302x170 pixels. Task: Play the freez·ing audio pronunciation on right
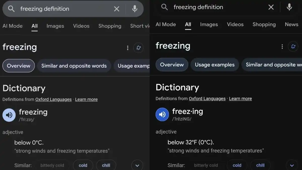[x=162, y=114]
